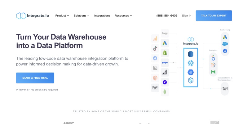Click the Turn Your Data Warehouse heading
Viewport: 248px width, 124px height.
tap(61, 41)
